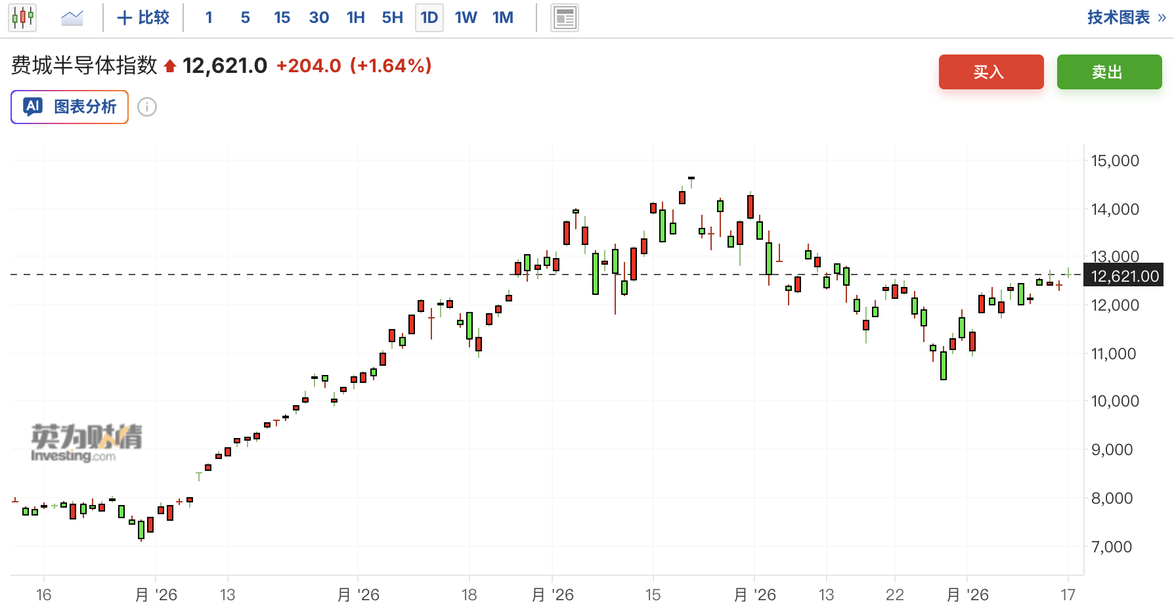The width and height of the screenshot is (1174, 616).
Task: Choose the 5H timeframe
Action: 393,18
